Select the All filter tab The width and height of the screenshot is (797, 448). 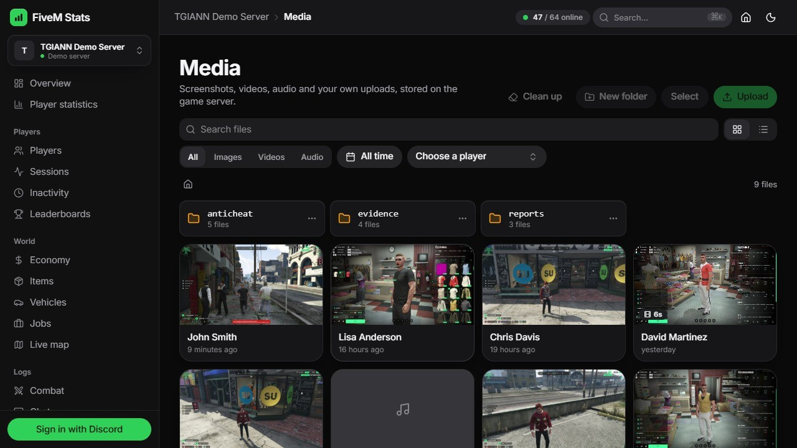tap(193, 157)
